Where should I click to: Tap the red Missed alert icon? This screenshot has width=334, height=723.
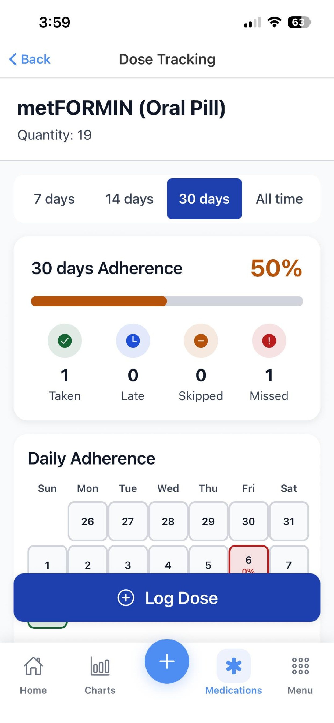pyautogui.click(x=269, y=341)
